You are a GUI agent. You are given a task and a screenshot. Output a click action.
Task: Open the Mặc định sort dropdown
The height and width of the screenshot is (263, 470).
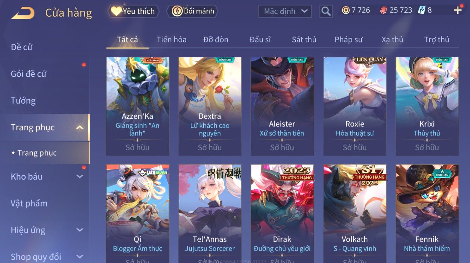[285, 11]
